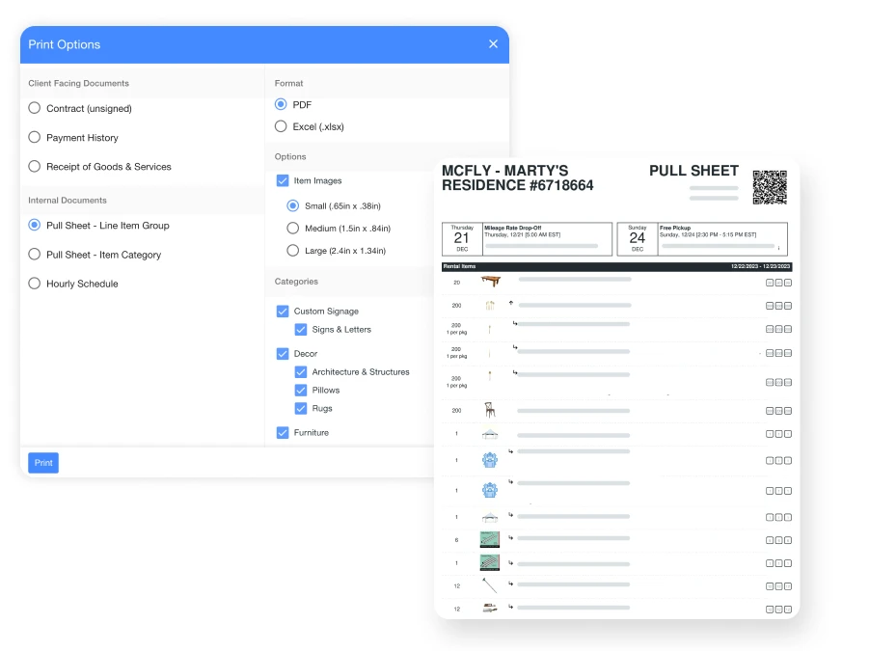Click the first green rug item thumbnail
The image size is (870, 651).
pyautogui.click(x=490, y=540)
